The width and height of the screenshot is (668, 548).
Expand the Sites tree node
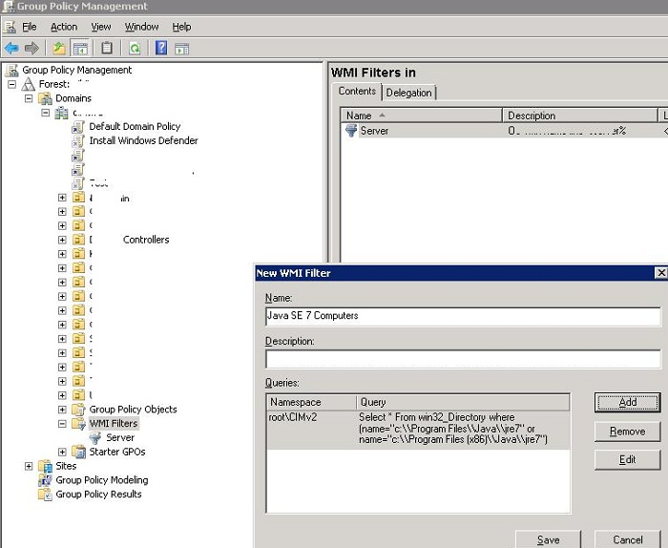[x=30, y=466]
